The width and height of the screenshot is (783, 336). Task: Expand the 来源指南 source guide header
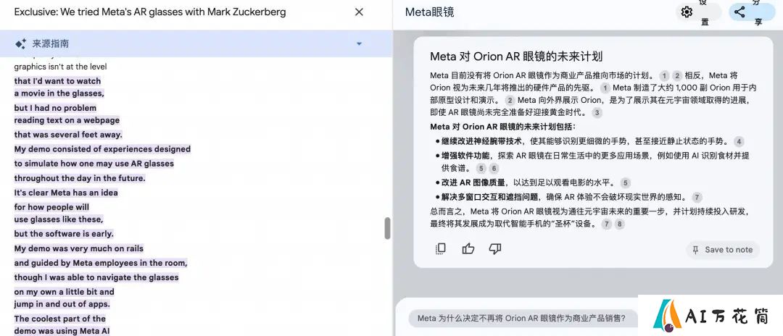pyautogui.click(x=196, y=44)
